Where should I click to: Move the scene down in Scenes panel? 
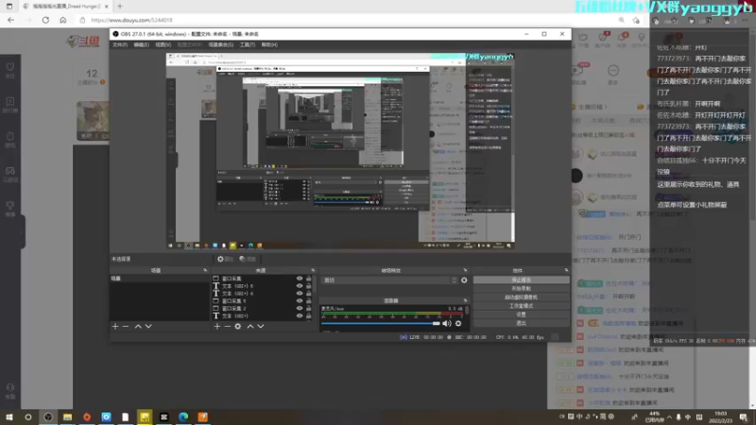[x=148, y=326]
